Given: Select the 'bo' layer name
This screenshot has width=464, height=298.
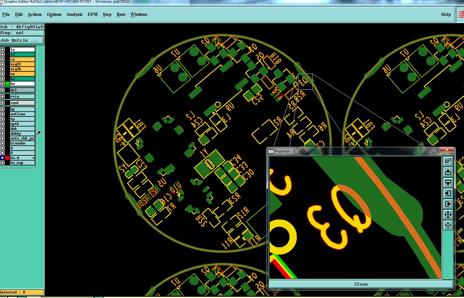Looking at the screenshot, I should click(23, 84).
